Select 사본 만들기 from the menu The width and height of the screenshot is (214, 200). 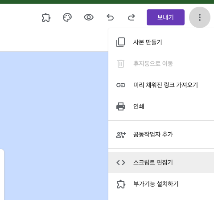(x=161, y=42)
